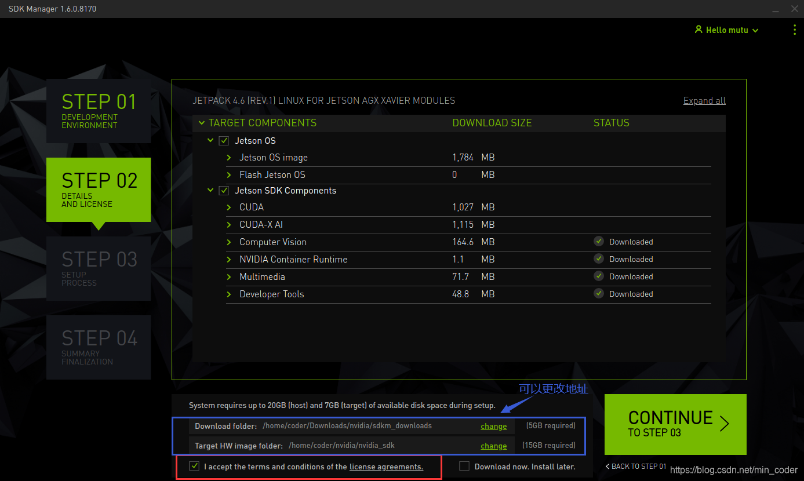Click the JetPack 4.6 (Rev.1) title text
804x481 pixels.
coord(324,101)
